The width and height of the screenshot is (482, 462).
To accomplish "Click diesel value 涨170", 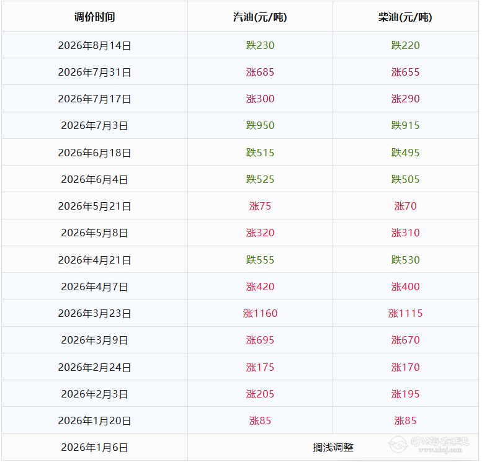I will coord(405,367).
